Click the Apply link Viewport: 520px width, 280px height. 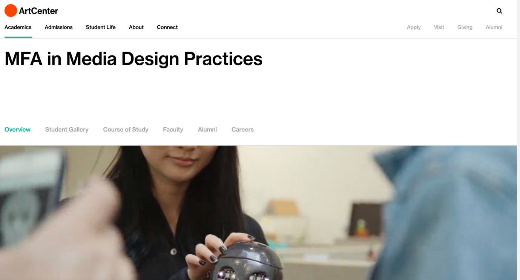coord(414,27)
